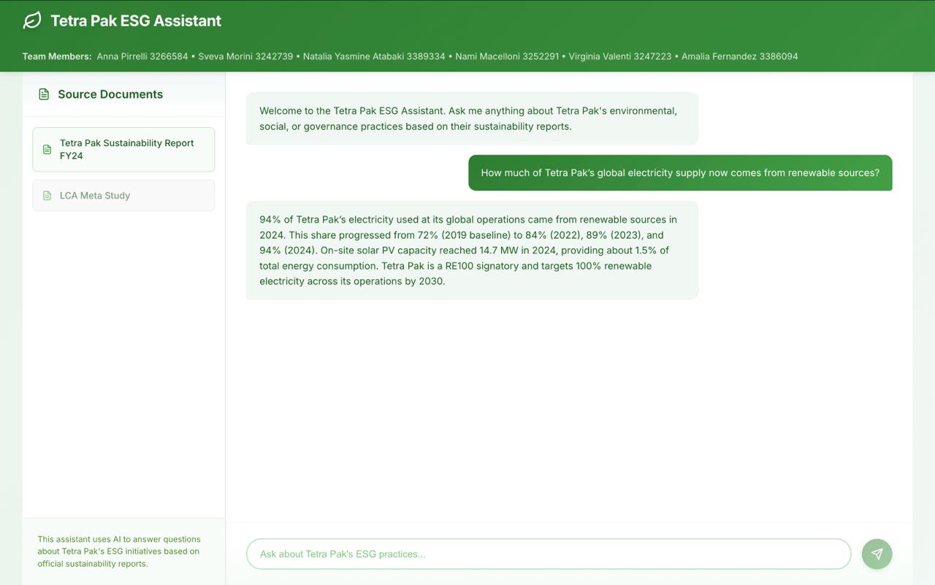The width and height of the screenshot is (935, 585).
Task: Click the user question about renewable electricity
Action: tap(680, 173)
